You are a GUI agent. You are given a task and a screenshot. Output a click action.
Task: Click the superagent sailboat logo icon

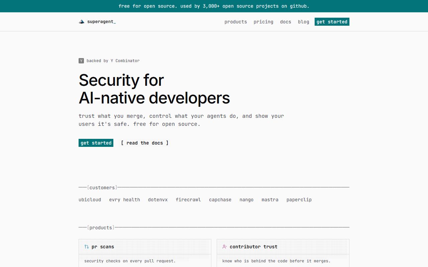coord(82,22)
